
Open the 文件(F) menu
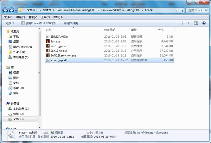click(8, 17)
